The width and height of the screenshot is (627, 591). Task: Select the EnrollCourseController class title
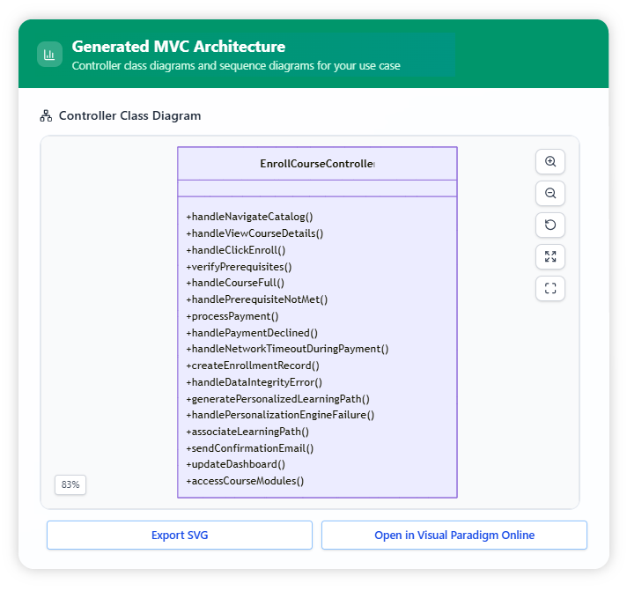(x=317, y=164)
